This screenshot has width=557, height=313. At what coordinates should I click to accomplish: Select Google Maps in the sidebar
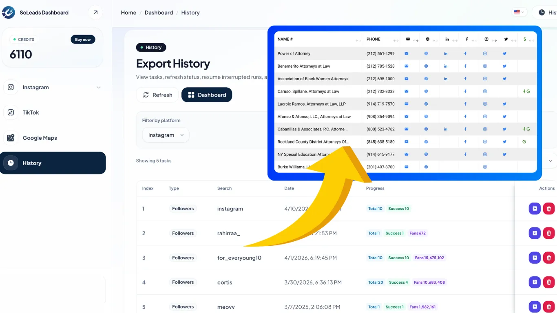point(40,138)
